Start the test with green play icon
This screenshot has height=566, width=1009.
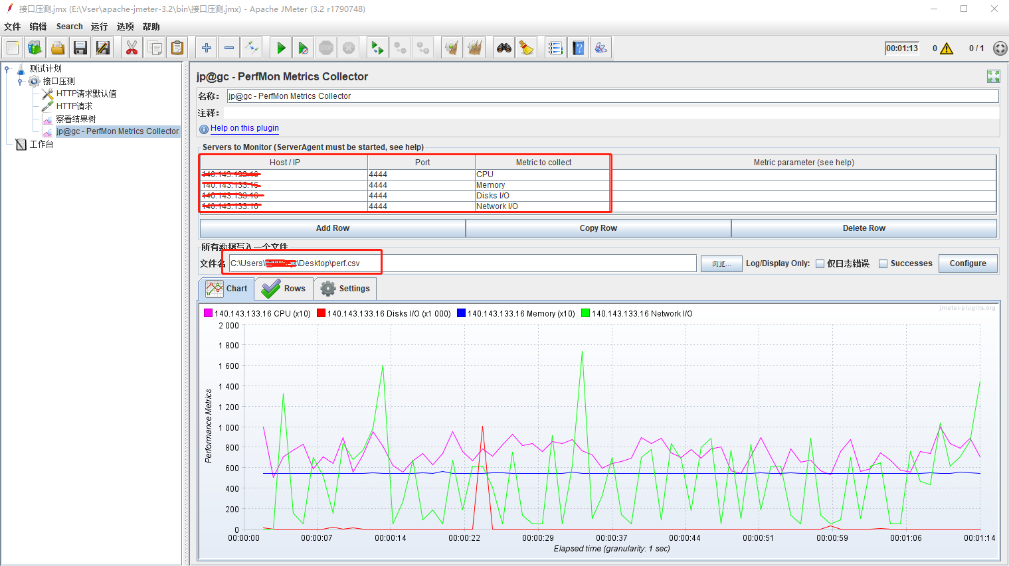point(281,48)
